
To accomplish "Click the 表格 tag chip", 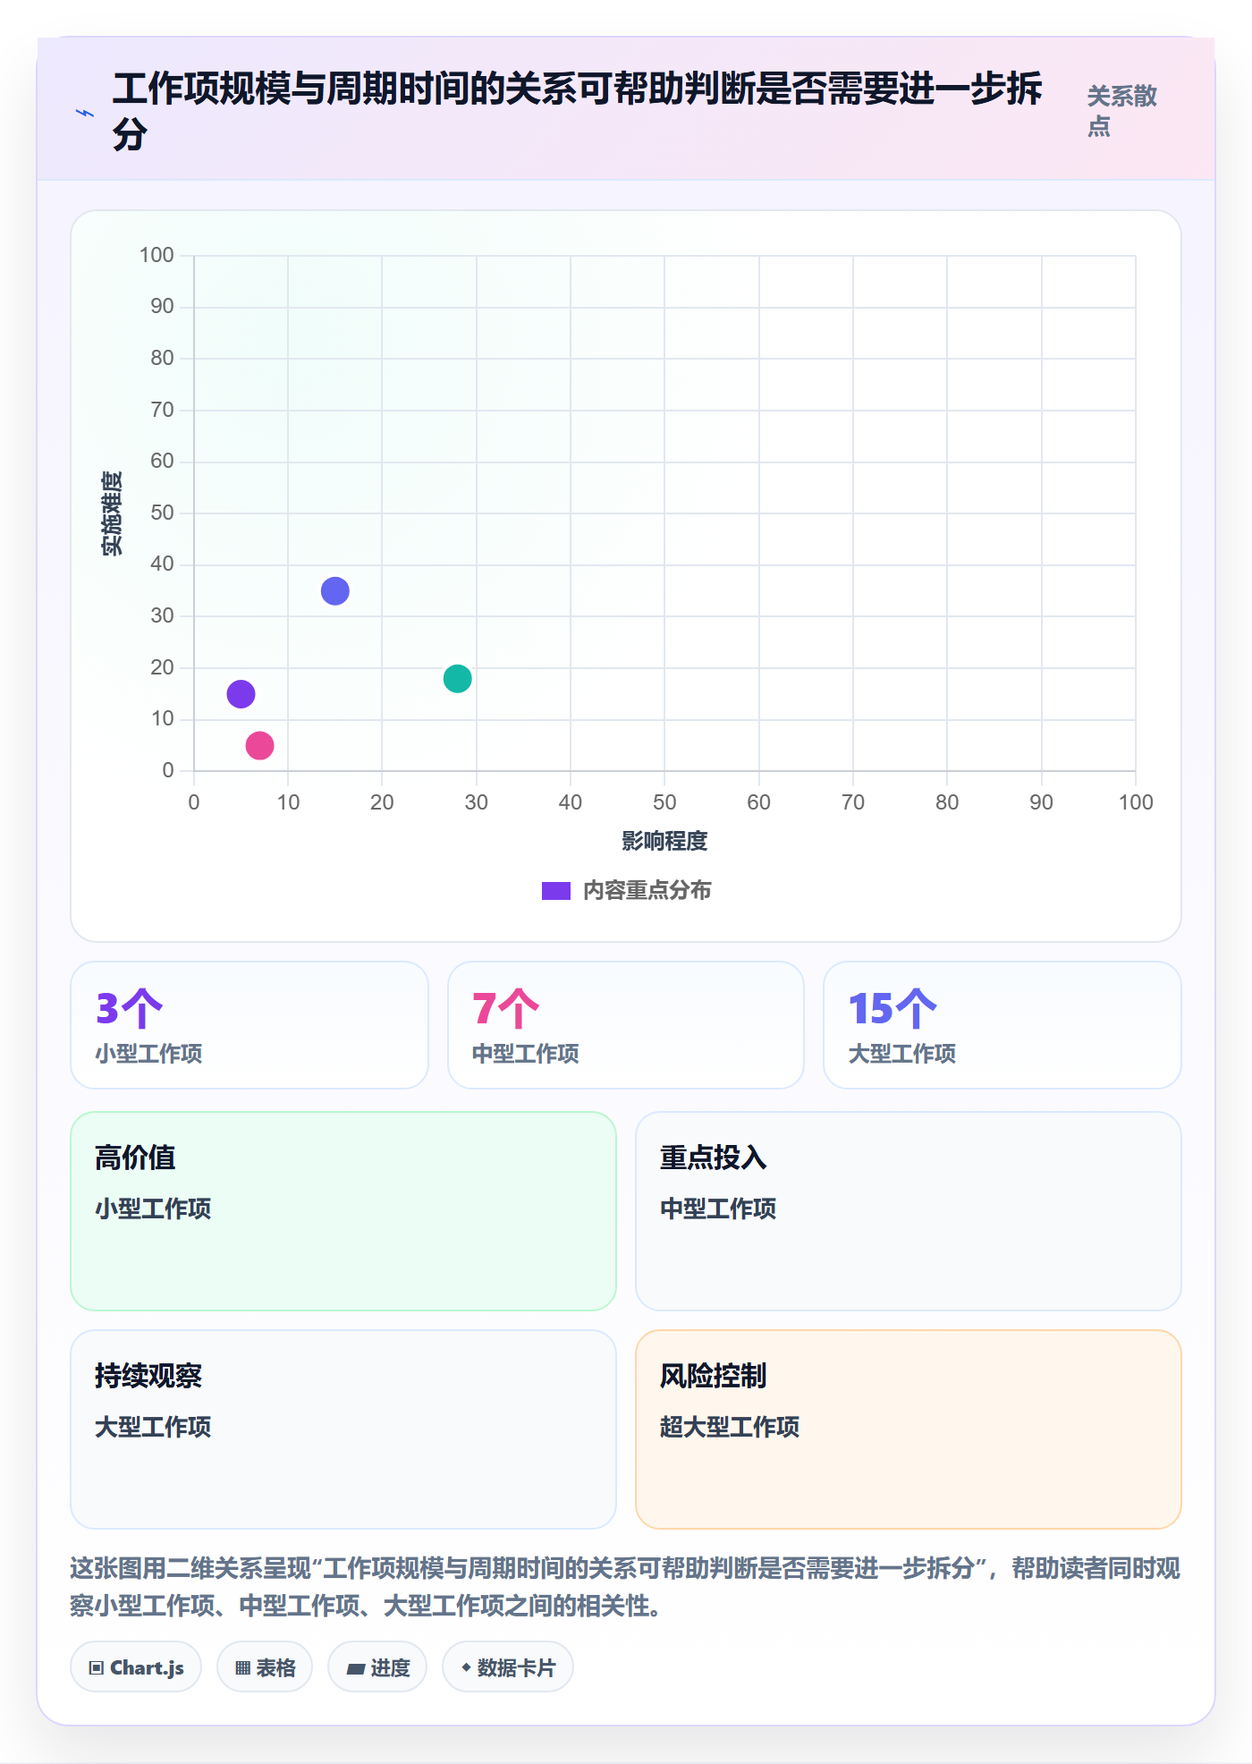I will 265,1667.
